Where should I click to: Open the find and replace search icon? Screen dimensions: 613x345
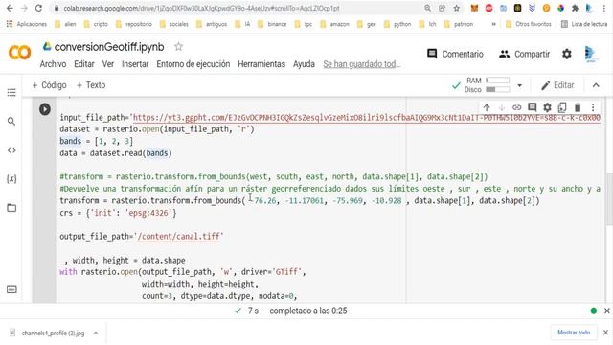11,122
